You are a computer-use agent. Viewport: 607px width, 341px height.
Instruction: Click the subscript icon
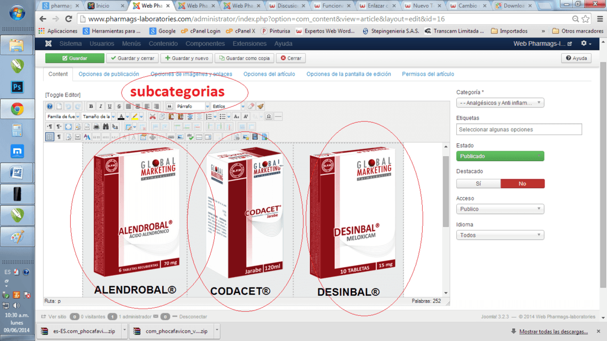click(x=236, y=116)
